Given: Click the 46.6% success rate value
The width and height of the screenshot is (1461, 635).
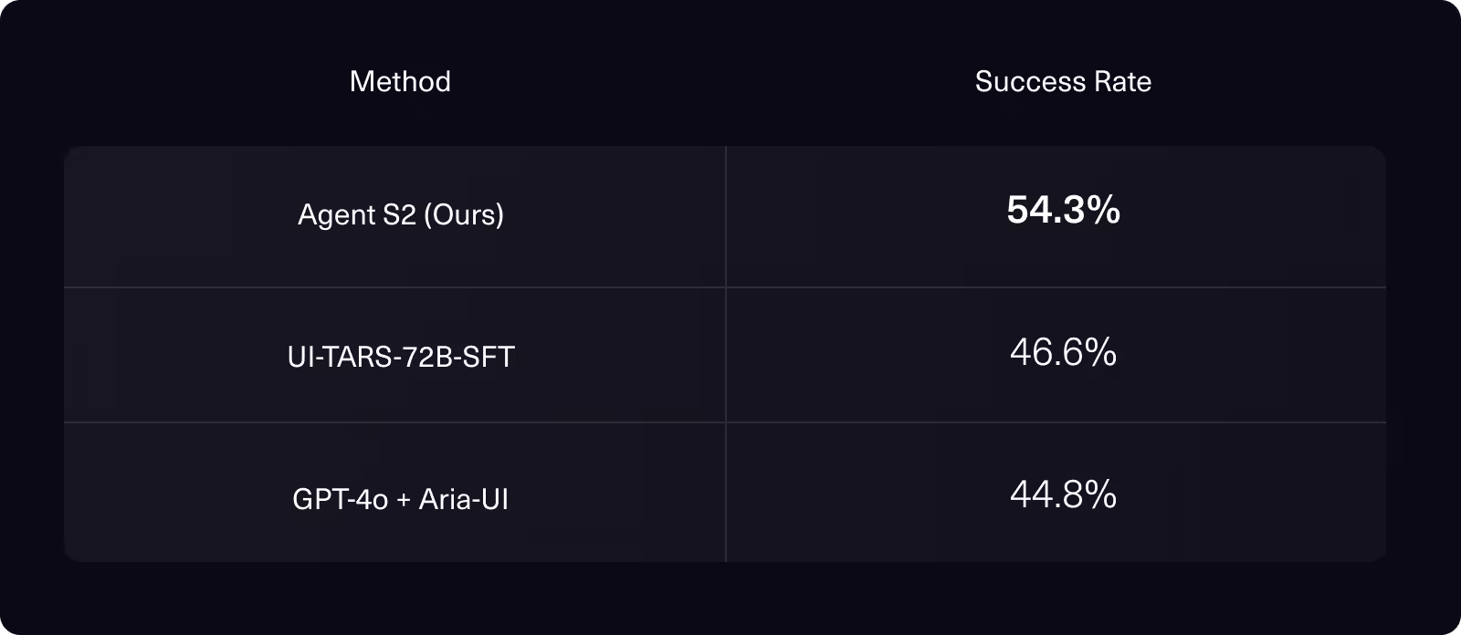Looking at the screenshot, I should coord(1063,352).
